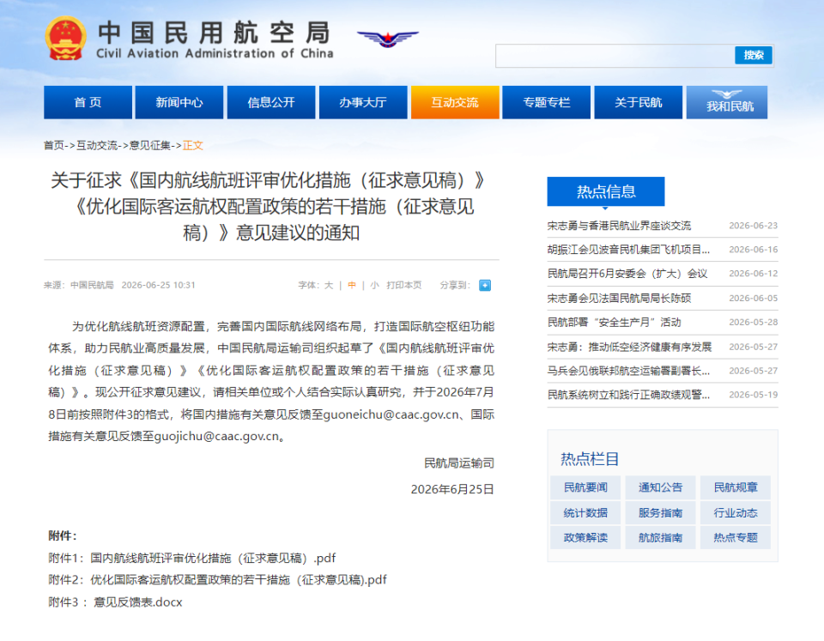The height and width of the screenshot is (641, 824).
Task: Click the 2026年6月25日 signature date
Action: [x=452, y=490]
